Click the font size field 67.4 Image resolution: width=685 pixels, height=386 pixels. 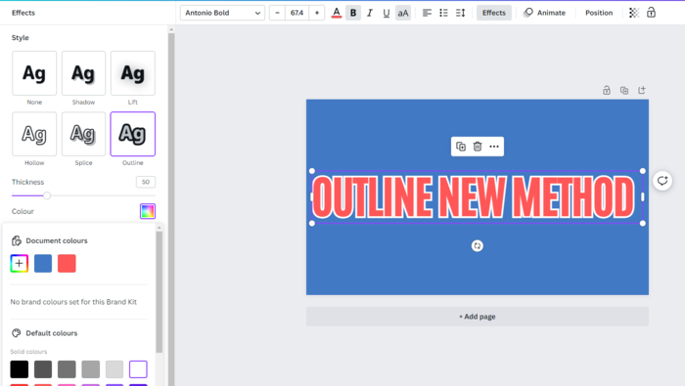click(x=297, y=13)
